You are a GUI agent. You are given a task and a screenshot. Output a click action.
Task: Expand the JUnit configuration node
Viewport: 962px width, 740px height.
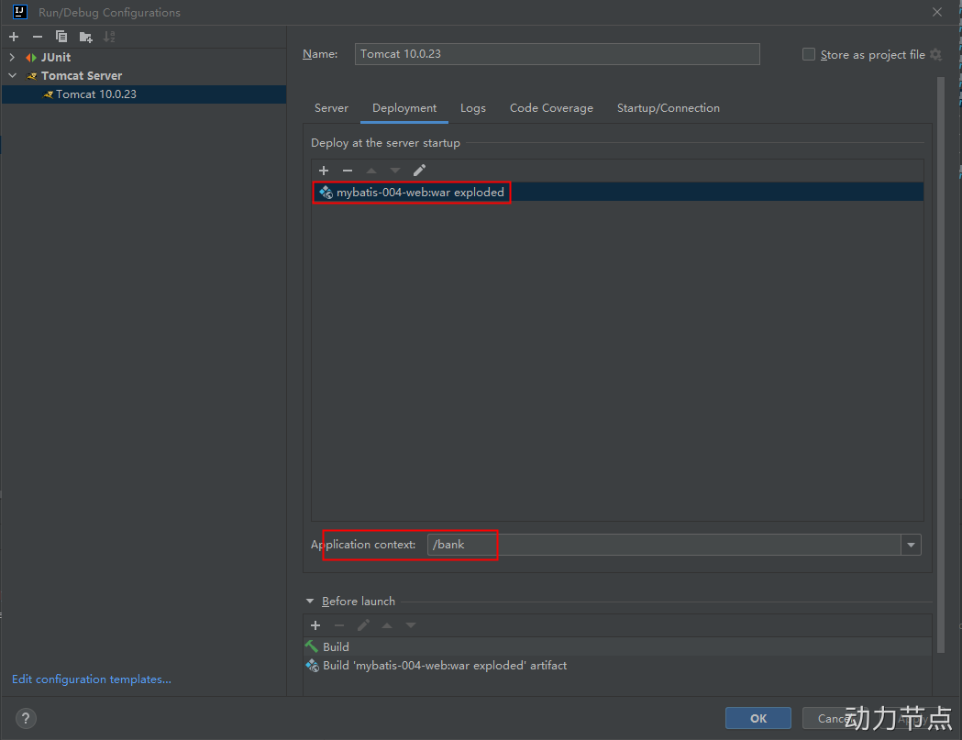coord(13,58)
